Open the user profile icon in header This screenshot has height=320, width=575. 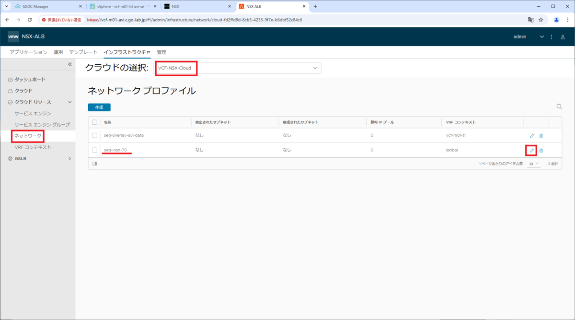coord(563,37)
